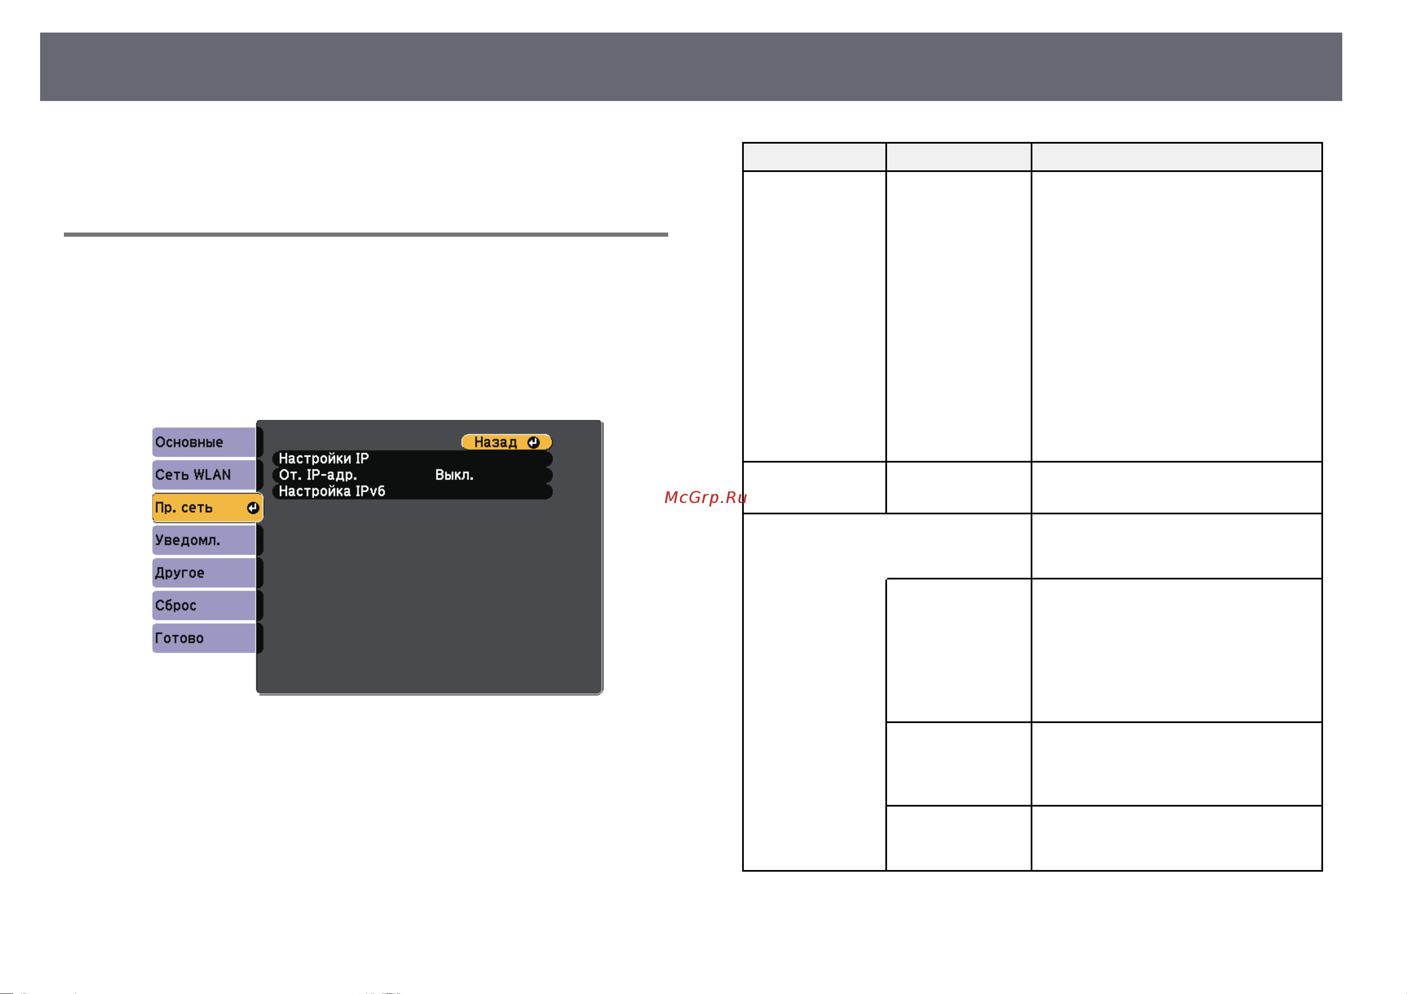This screenshot has height=994, width=1407.
Task: Open the Настройка IPv6 entry
Action: click(x=413, y=491)
